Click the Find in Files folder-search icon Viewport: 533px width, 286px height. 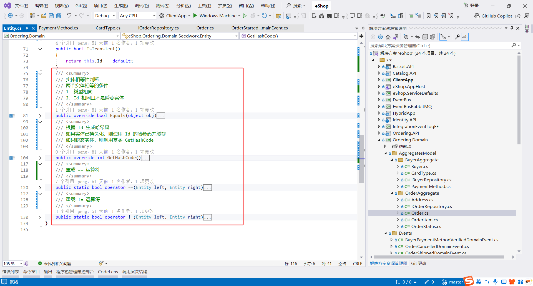(x=278, y=16)
